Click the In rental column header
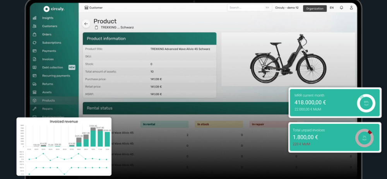 [x=164, y=124]
